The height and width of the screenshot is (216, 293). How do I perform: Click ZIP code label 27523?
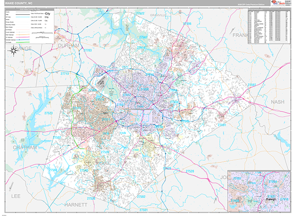click(48, 113)
